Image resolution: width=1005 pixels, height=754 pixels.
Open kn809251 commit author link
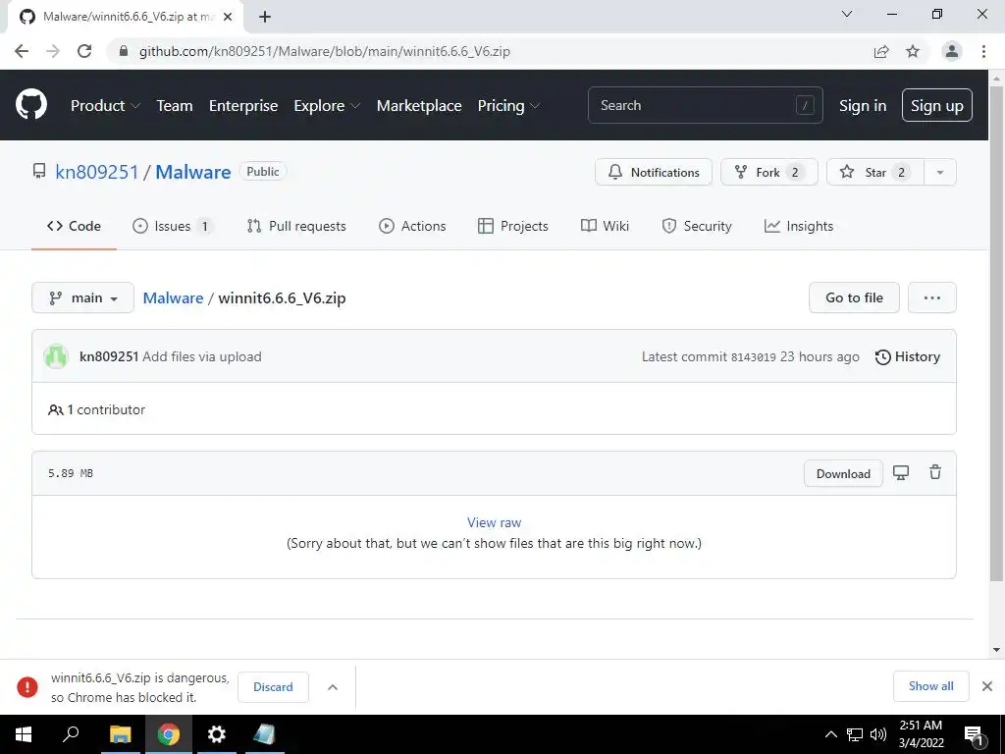point(109,356)
